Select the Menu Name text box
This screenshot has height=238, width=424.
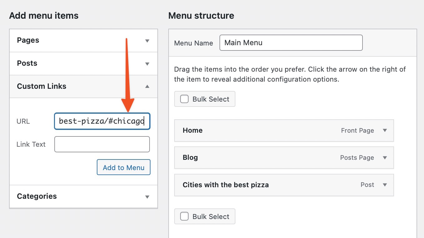(x=291, y=43)
